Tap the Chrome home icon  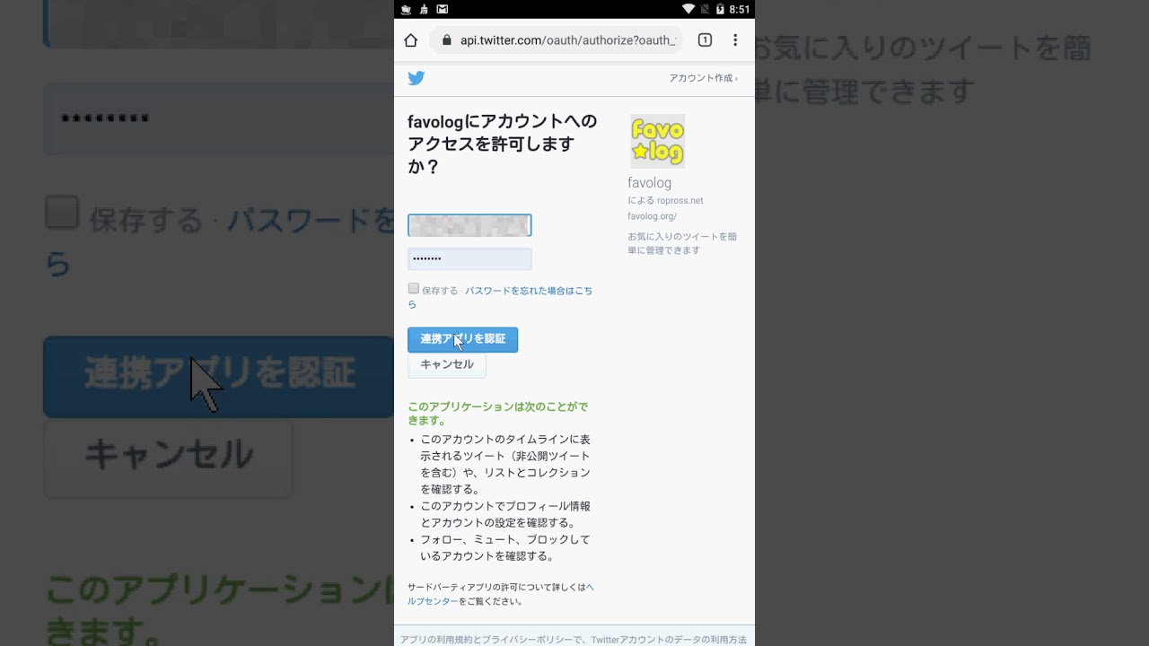[x=411, y=40]
